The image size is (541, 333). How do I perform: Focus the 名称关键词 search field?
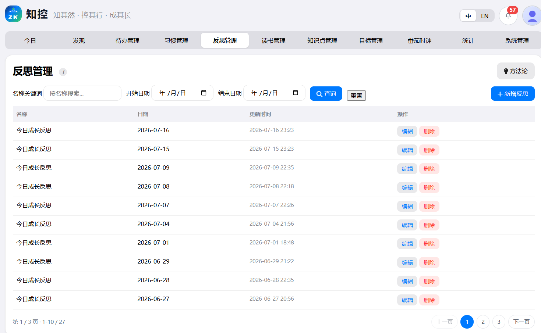(82, 93)
